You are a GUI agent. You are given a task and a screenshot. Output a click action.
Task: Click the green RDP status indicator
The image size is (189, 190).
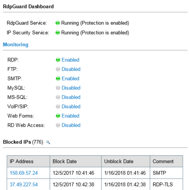(x=58, y=60)
